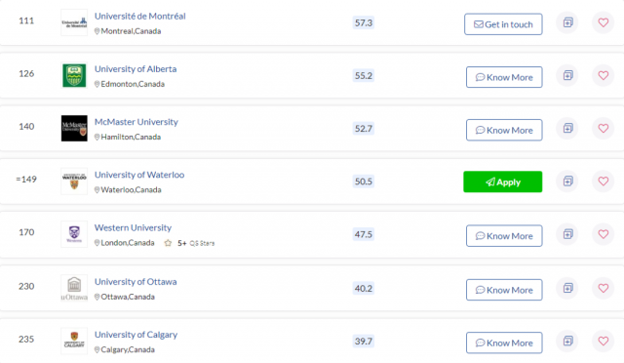Image resolution: width=624 pixels, height=363 pixels.
Task: Add University of Waterloo to comparison
Action: 567,181
